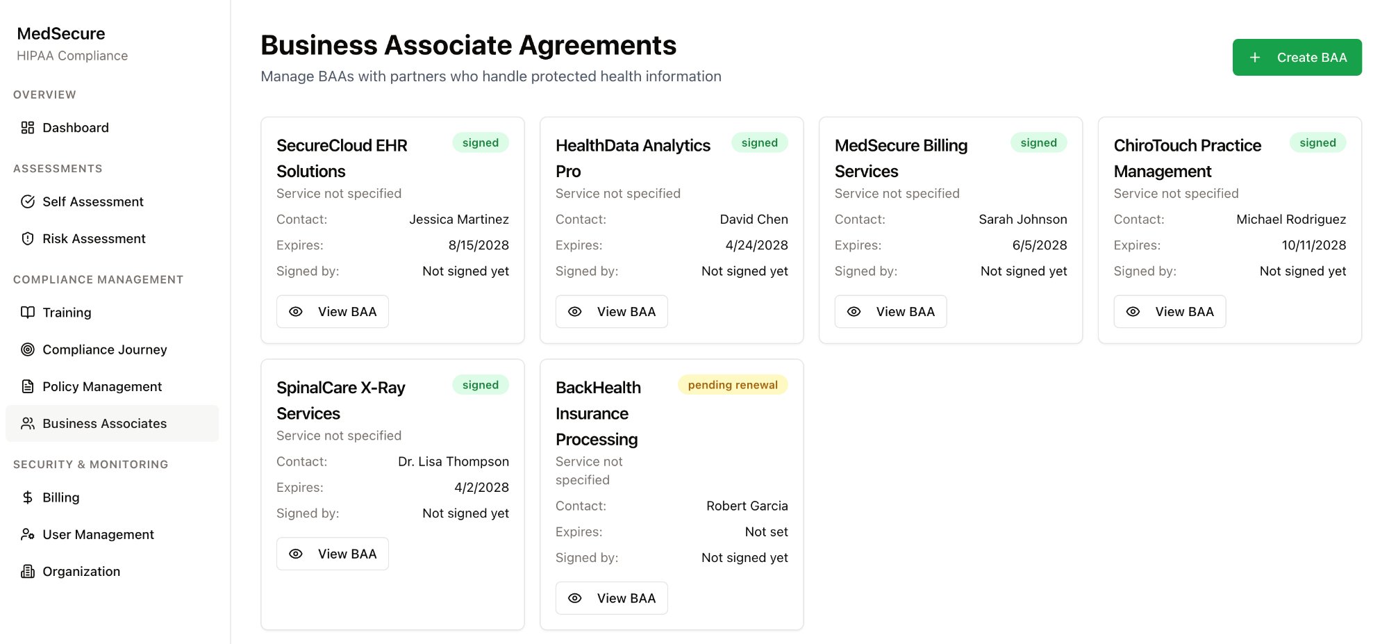
Task: Click the Billing dollar icon
Action: pos(28,497)
